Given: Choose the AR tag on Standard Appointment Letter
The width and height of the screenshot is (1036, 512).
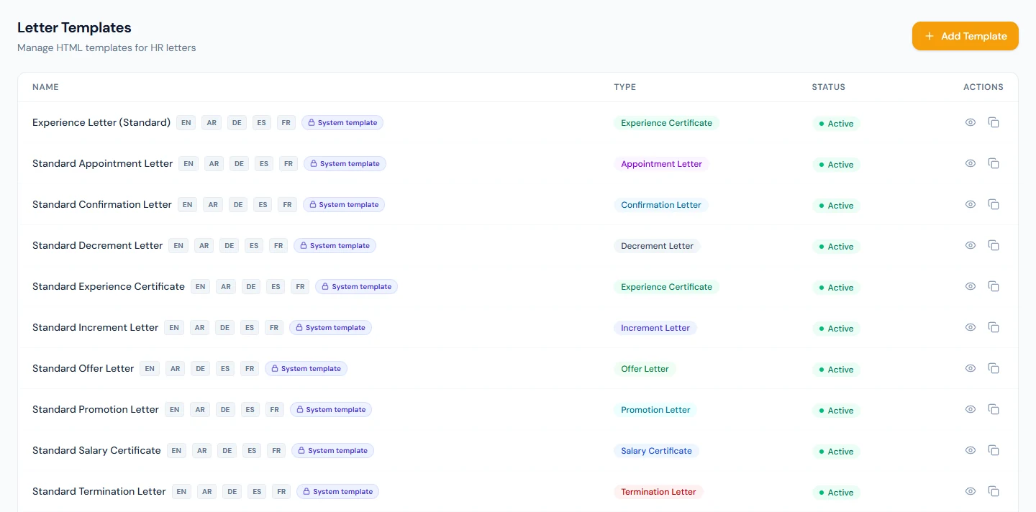Looking at the screenshot, I should [214, 164].
